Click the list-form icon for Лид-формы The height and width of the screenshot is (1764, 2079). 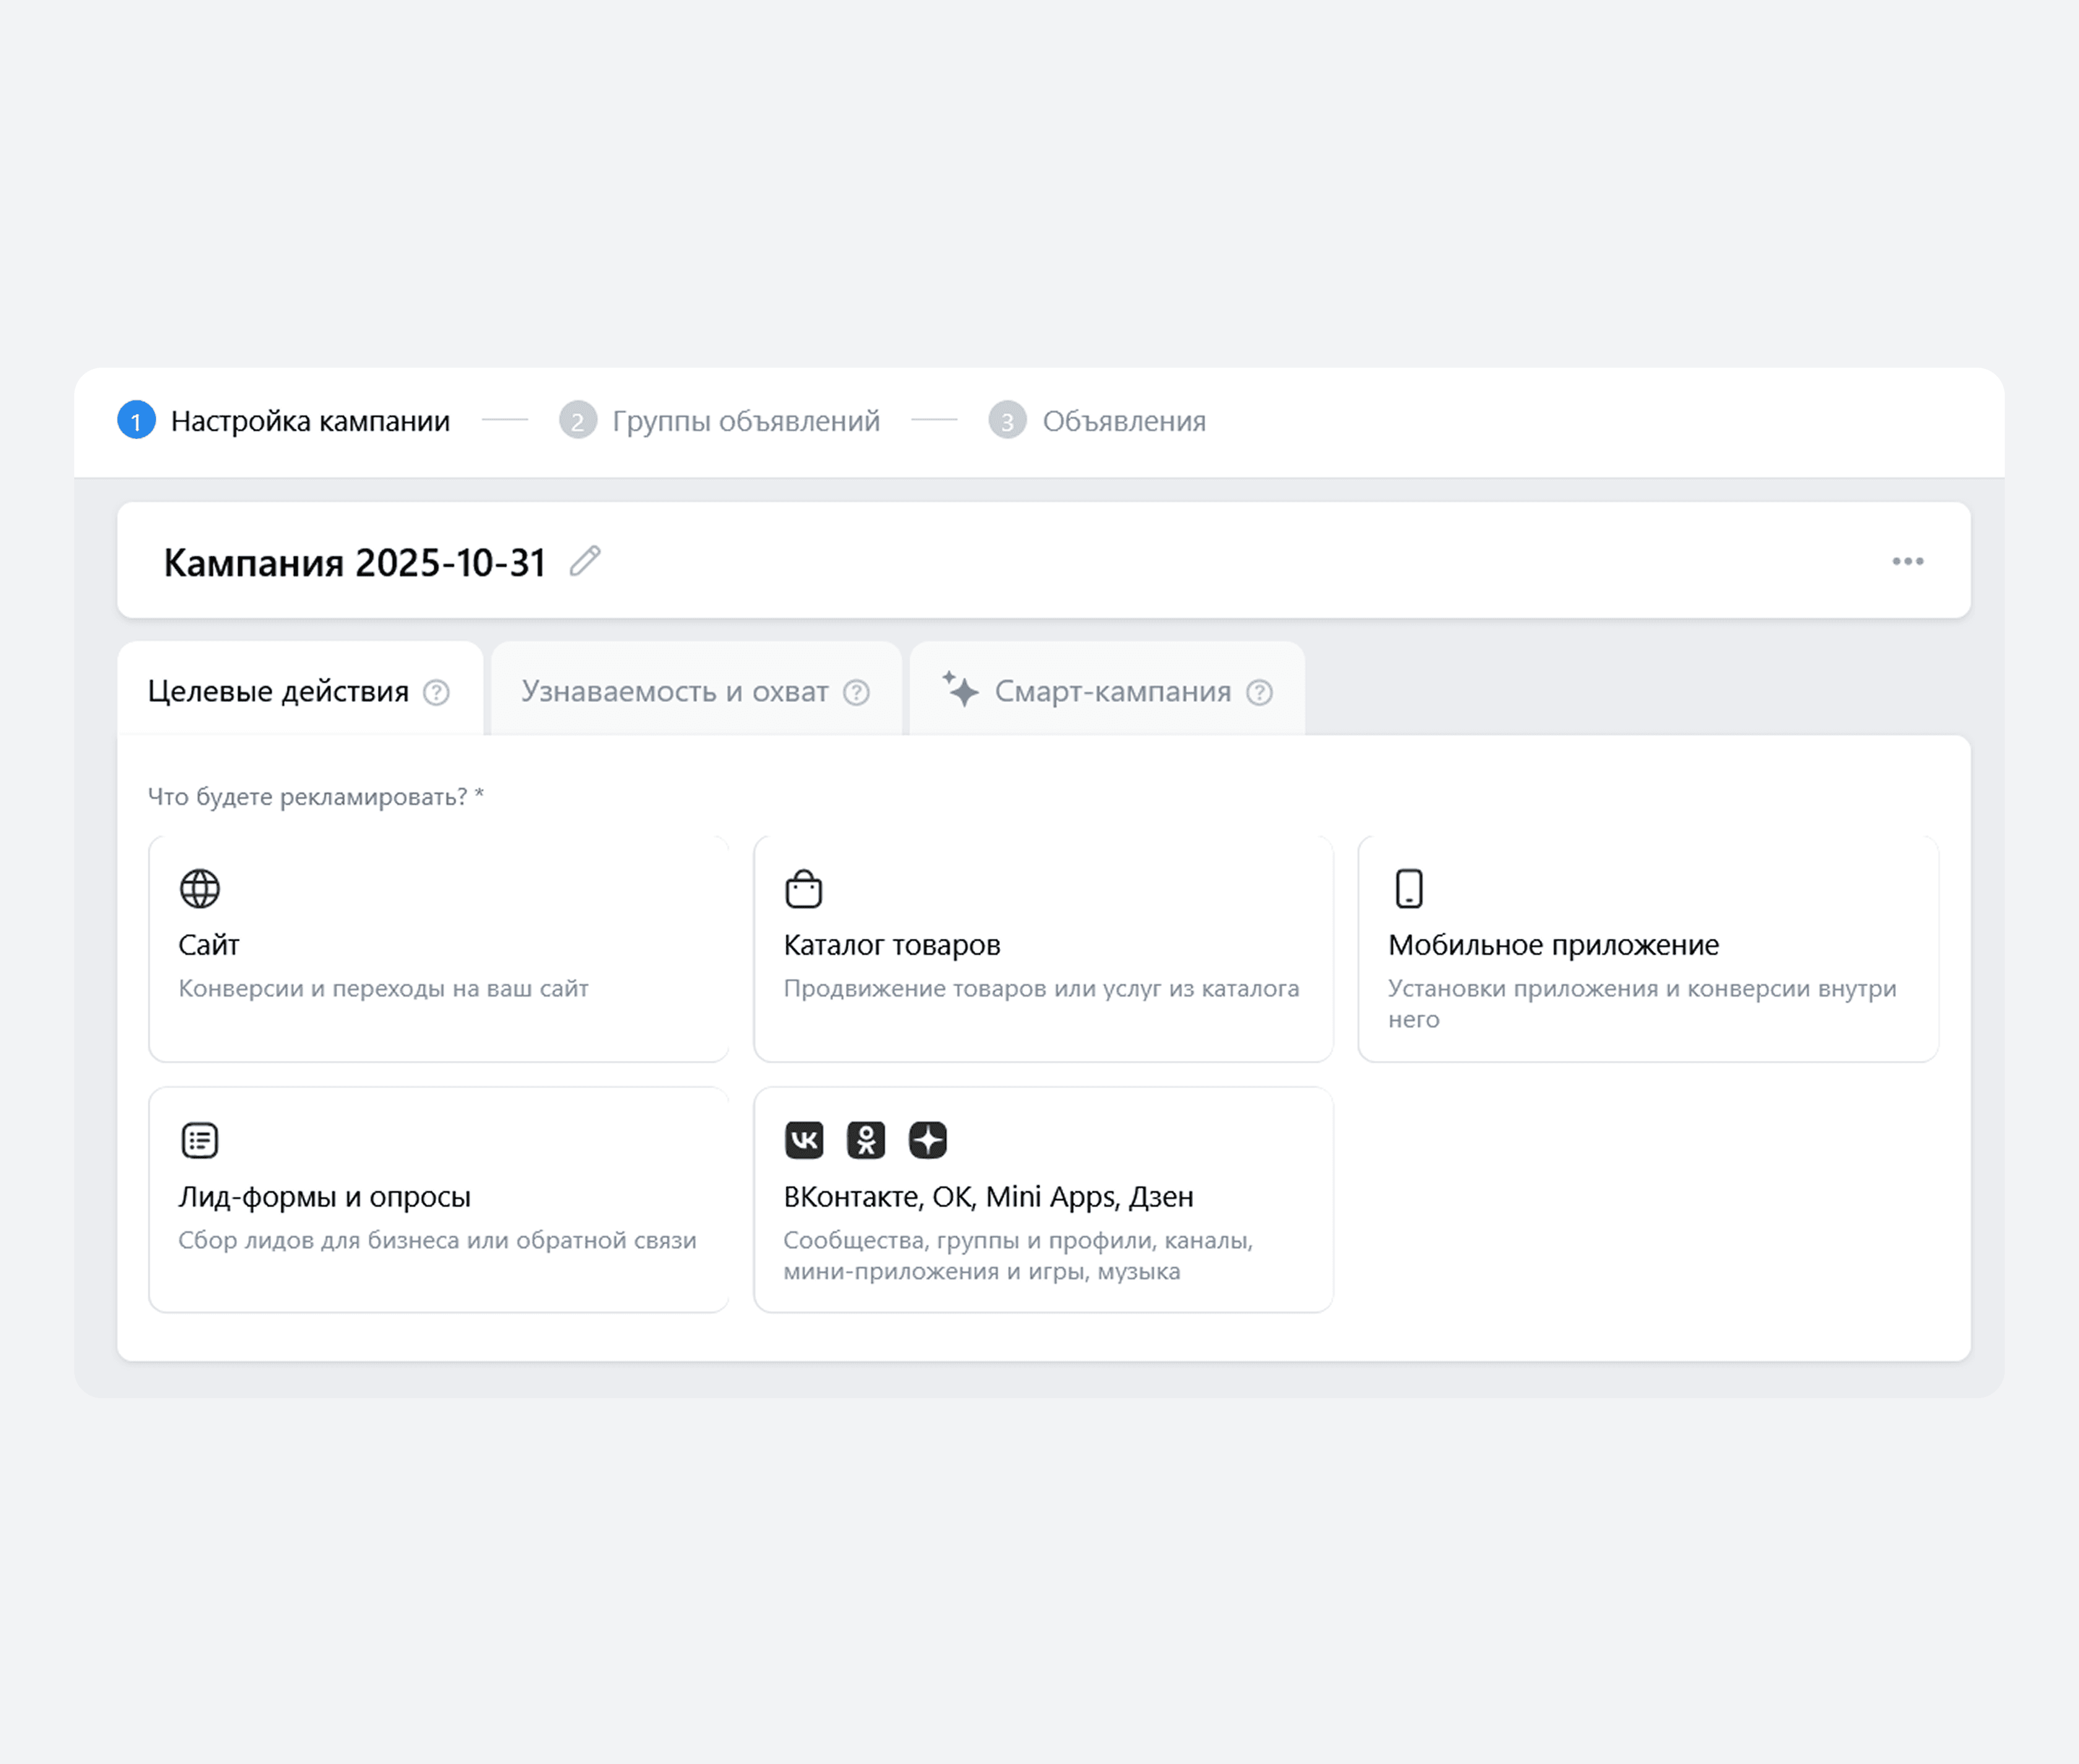[x=200, y=1140]
